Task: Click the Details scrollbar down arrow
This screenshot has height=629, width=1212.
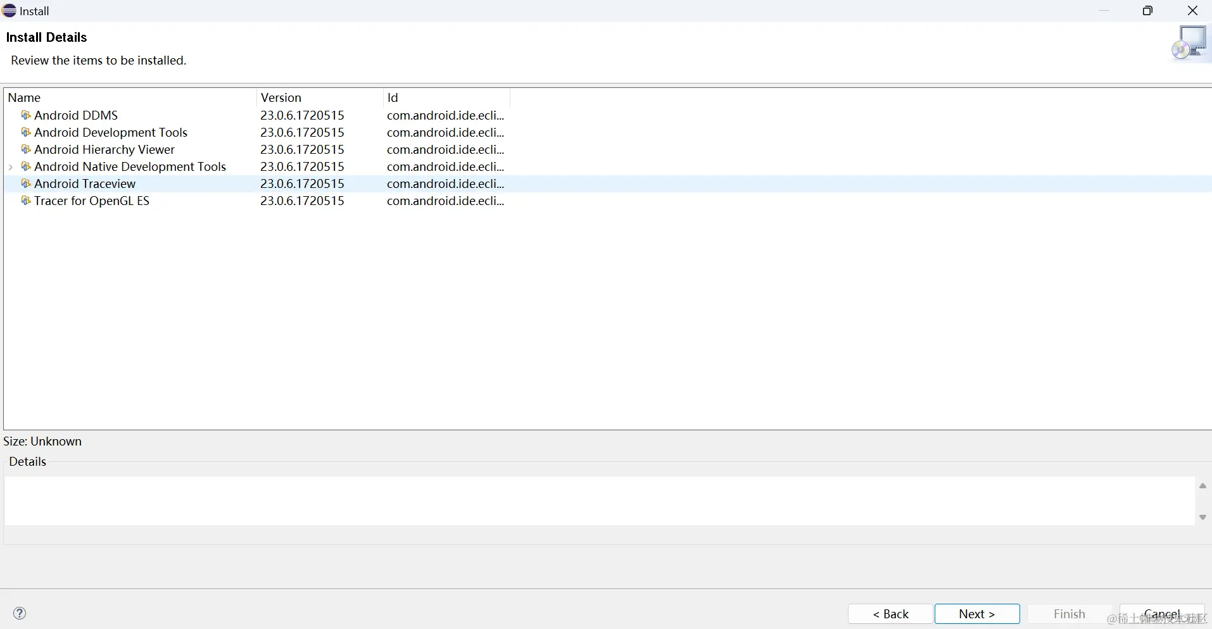Action: point(1203,517)
